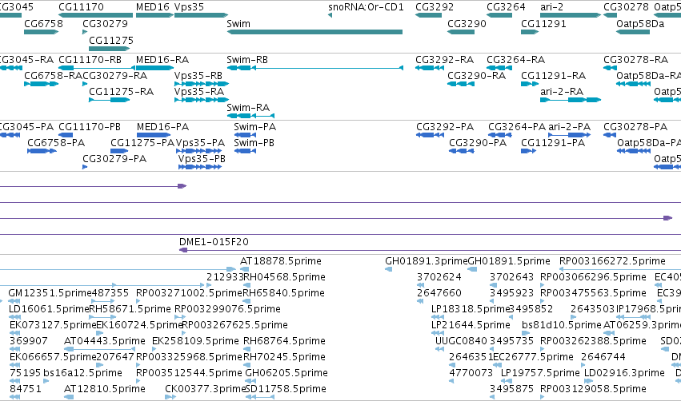Click the CG30279-PA protein label
This screenshot has height=401, width=681.
[x=114, y=159]
